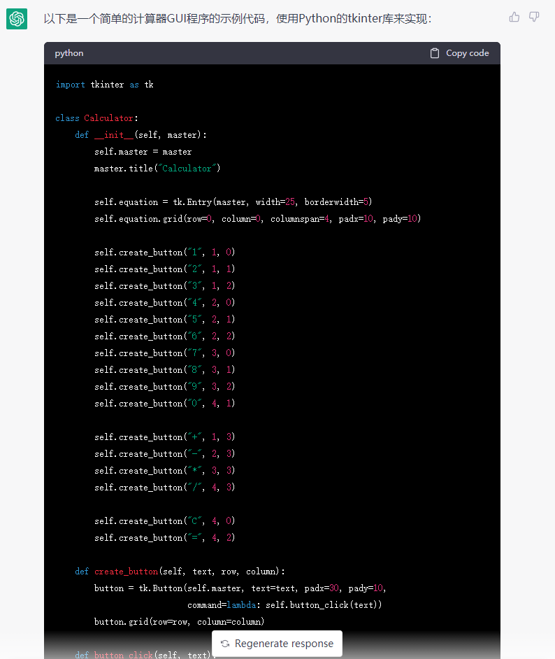The width and height of the screenshot is (555, 659).
Task: Click the create_button("1", 1, 0) line
Action: (164, 252)
